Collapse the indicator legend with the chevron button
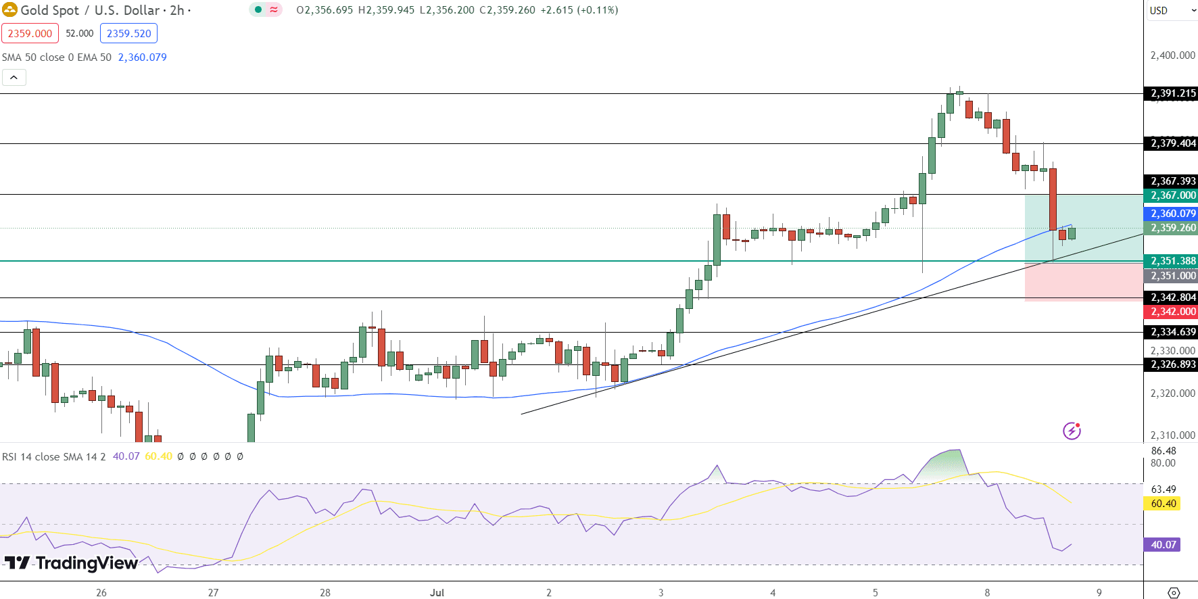 click(x=14, y=78)
